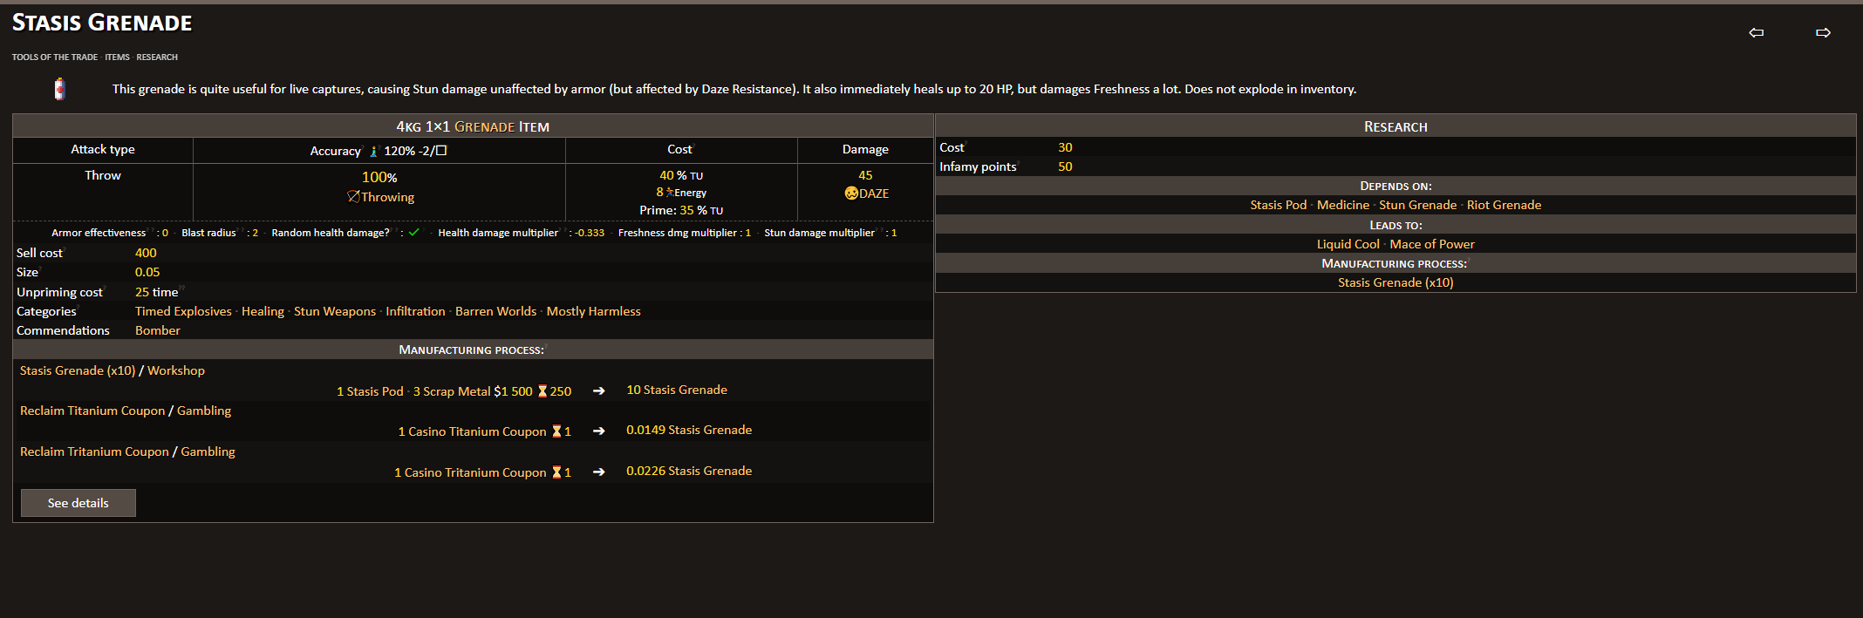Click hourglass in Casino Titanium Coupon row
This screenshot has height=618, width=1863.
point(556,431)
